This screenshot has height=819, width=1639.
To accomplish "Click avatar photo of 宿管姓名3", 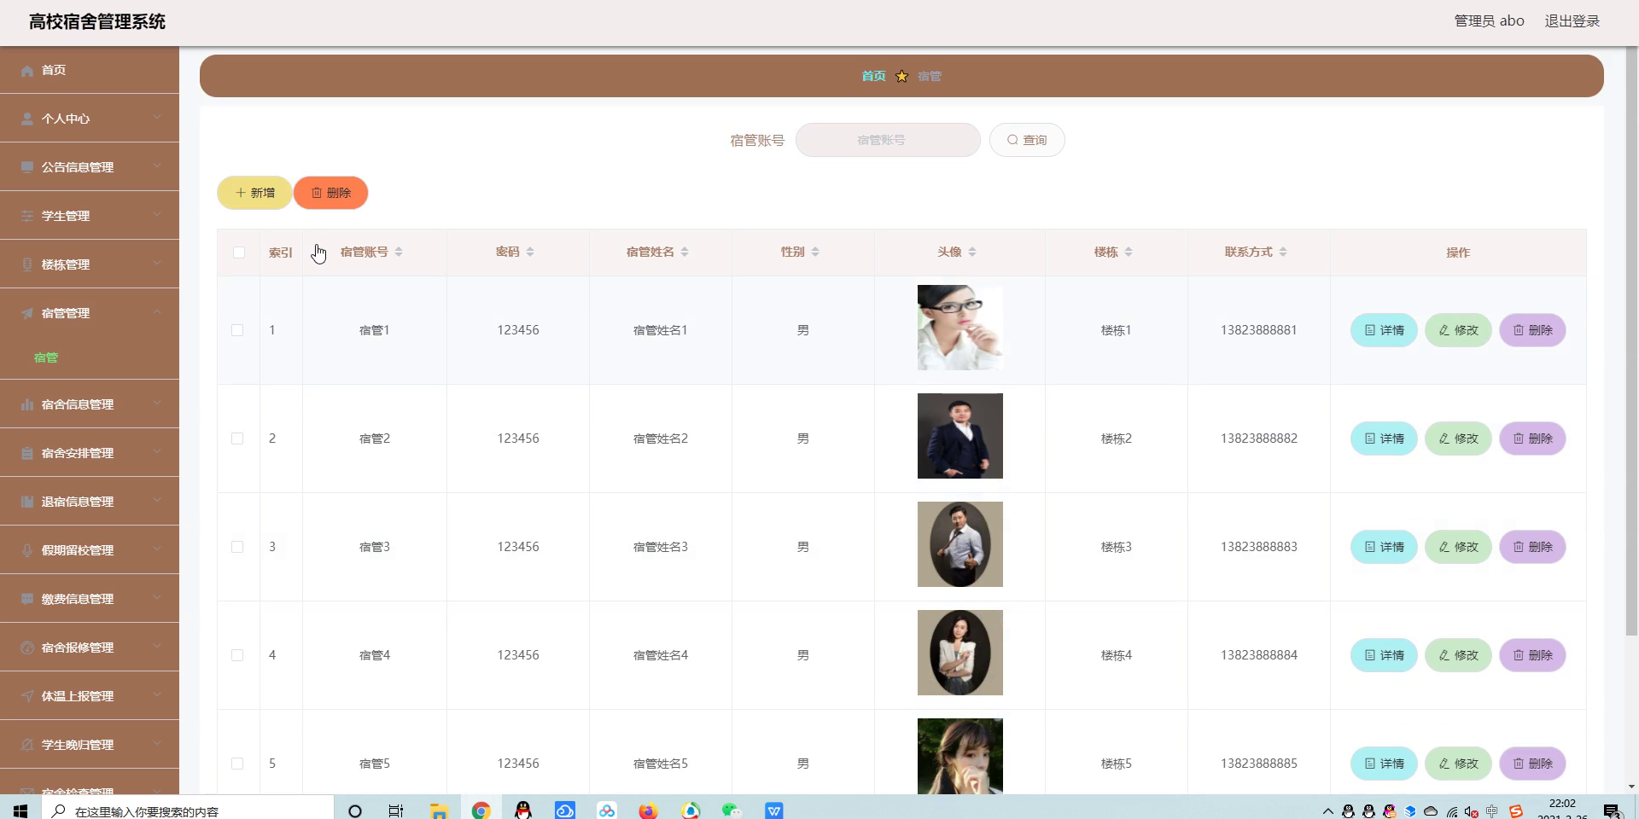I will 960,544.
